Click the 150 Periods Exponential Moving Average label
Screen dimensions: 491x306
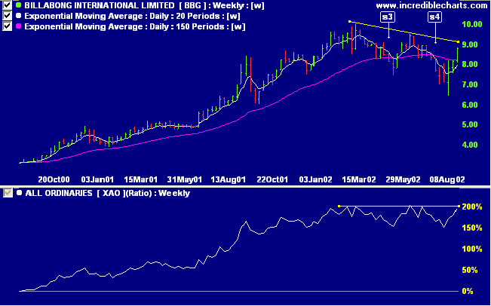pyautogui.click(x=135, y=26)
